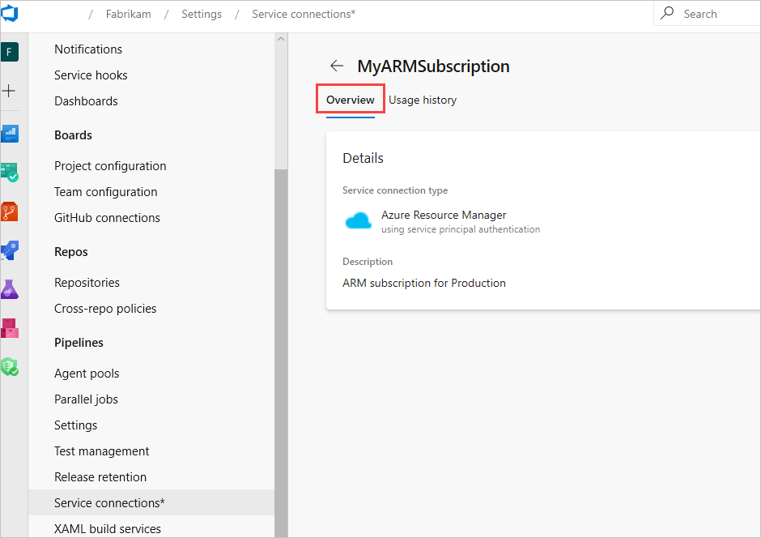The width and height of the screenshot is (761, 538).
Task: Select the Artifacts package icon
Action: coord(11,327)
